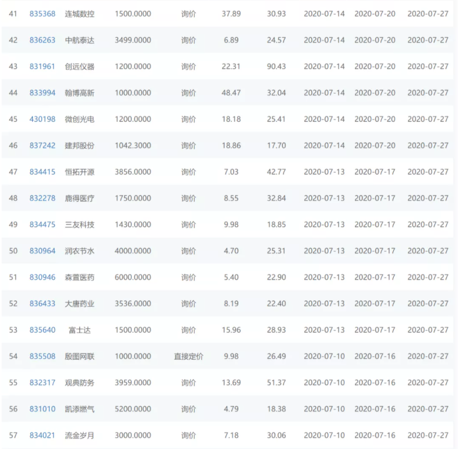Click the value 1042.3000
Screen dimensions: 458x449
(133, 146)
